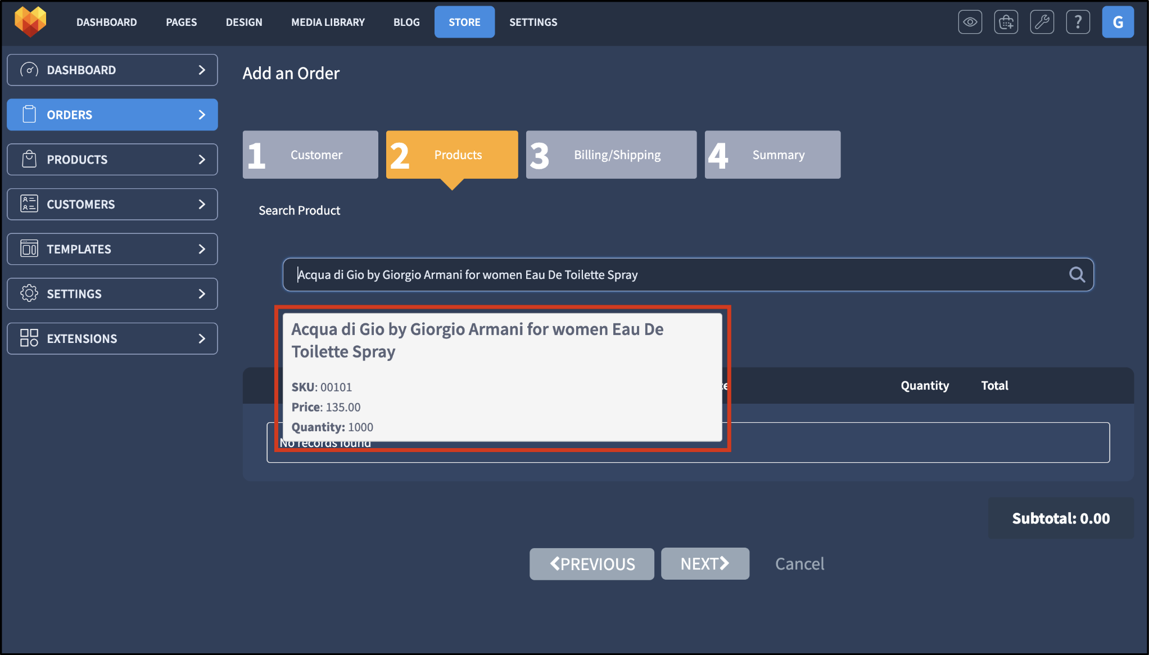This screenshot has height=655, width=1149.
Task: Open the top Settings menu
Action: click(533, 22)
